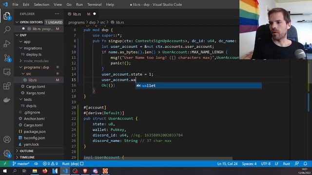Open Anchor.toml file
This screenshot has width=312, height=175.
(x=34, y=119)
